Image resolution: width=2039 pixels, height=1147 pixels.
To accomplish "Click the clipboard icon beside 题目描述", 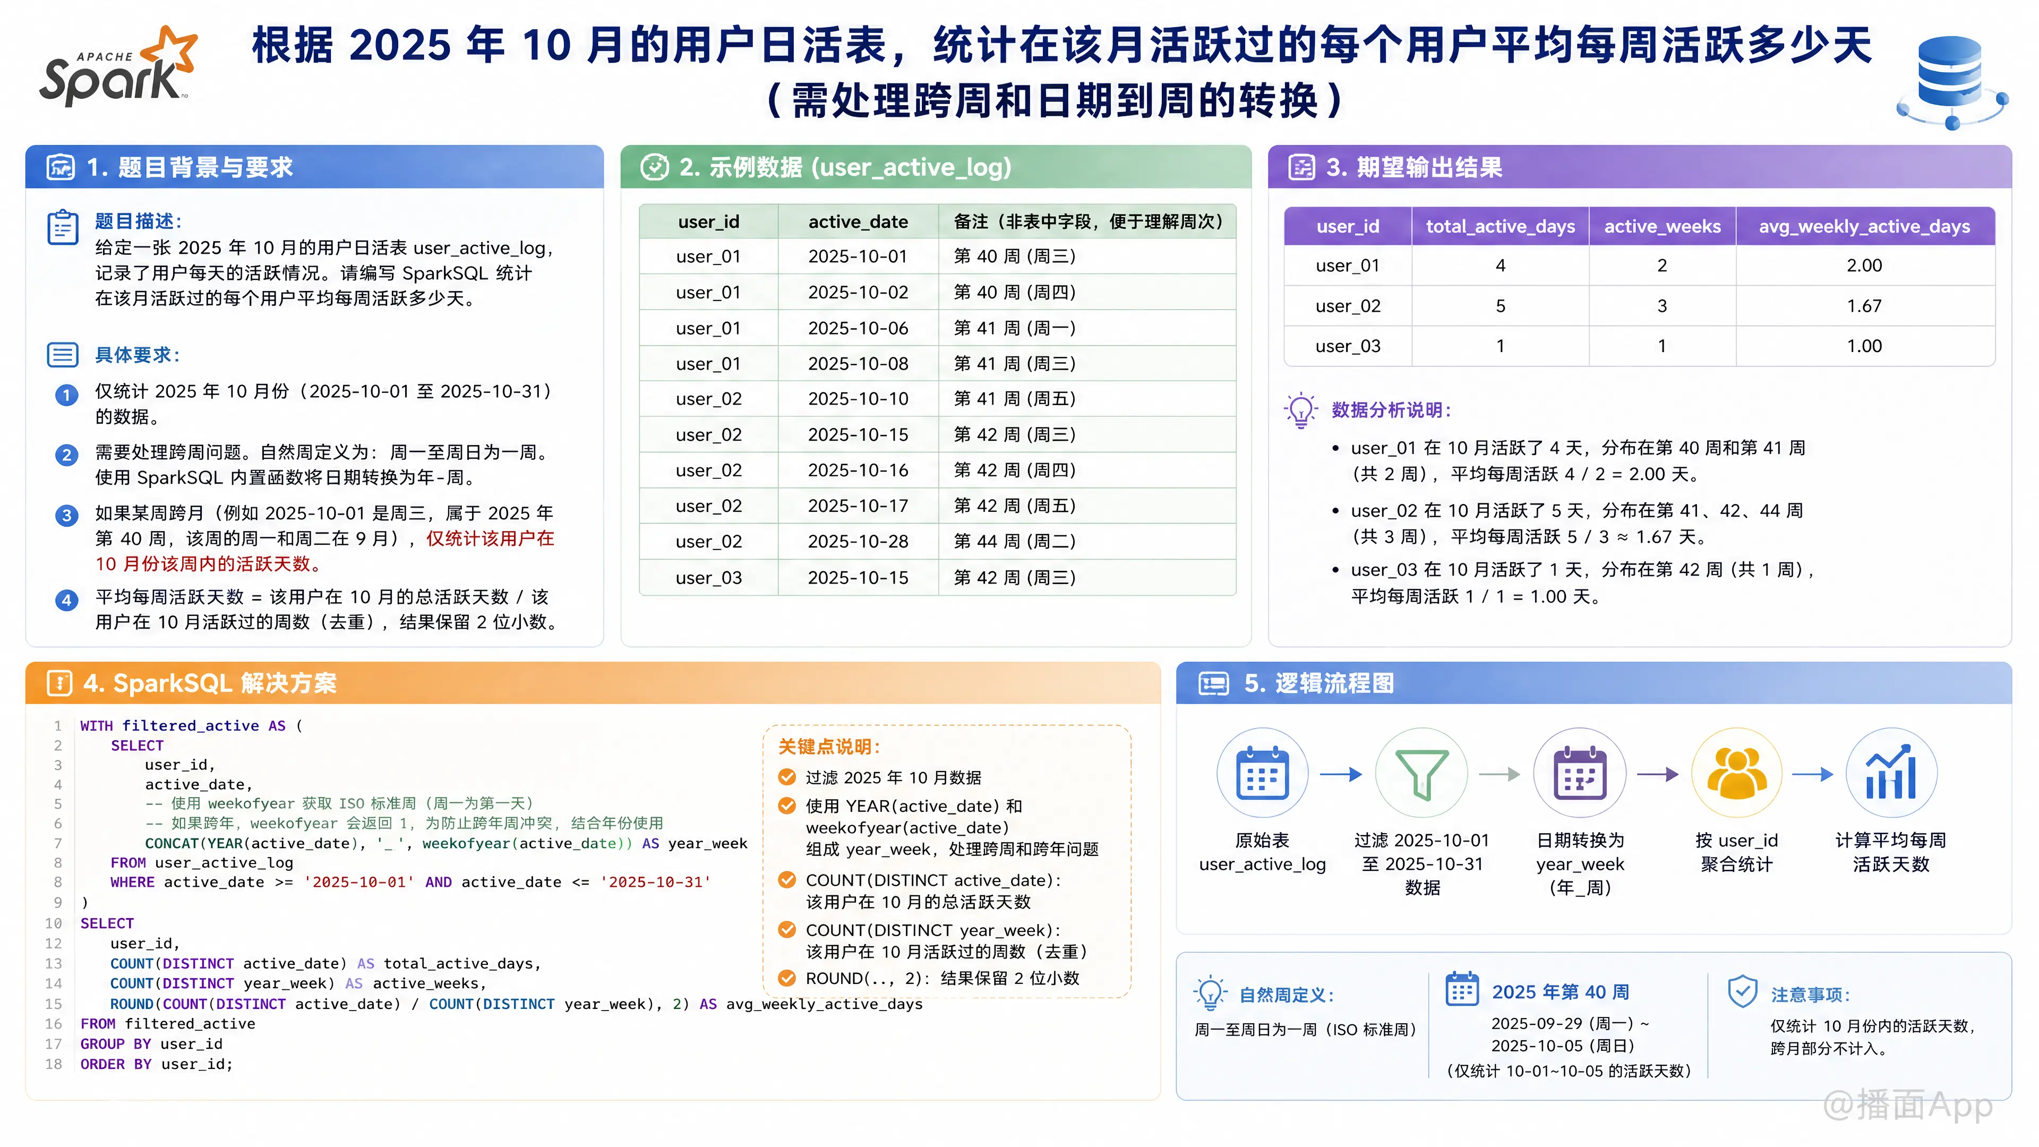I will click(x=63, y=228).
